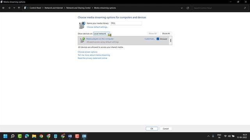This screenshot has height=140, width=250.
Task: Click the device list scrollbar
Action: pos(171,40)
